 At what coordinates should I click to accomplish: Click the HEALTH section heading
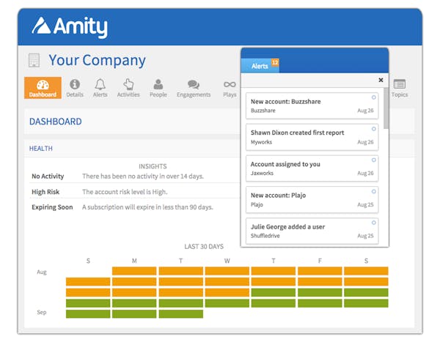coord(41,148)
